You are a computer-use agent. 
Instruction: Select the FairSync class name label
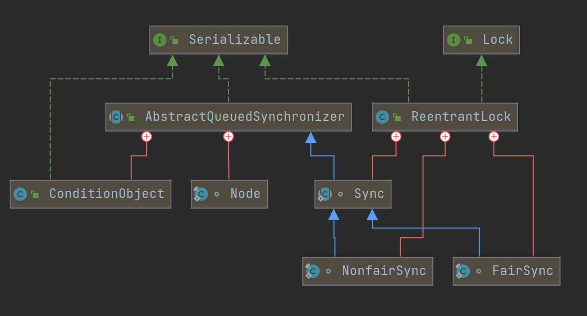point(522,271)
